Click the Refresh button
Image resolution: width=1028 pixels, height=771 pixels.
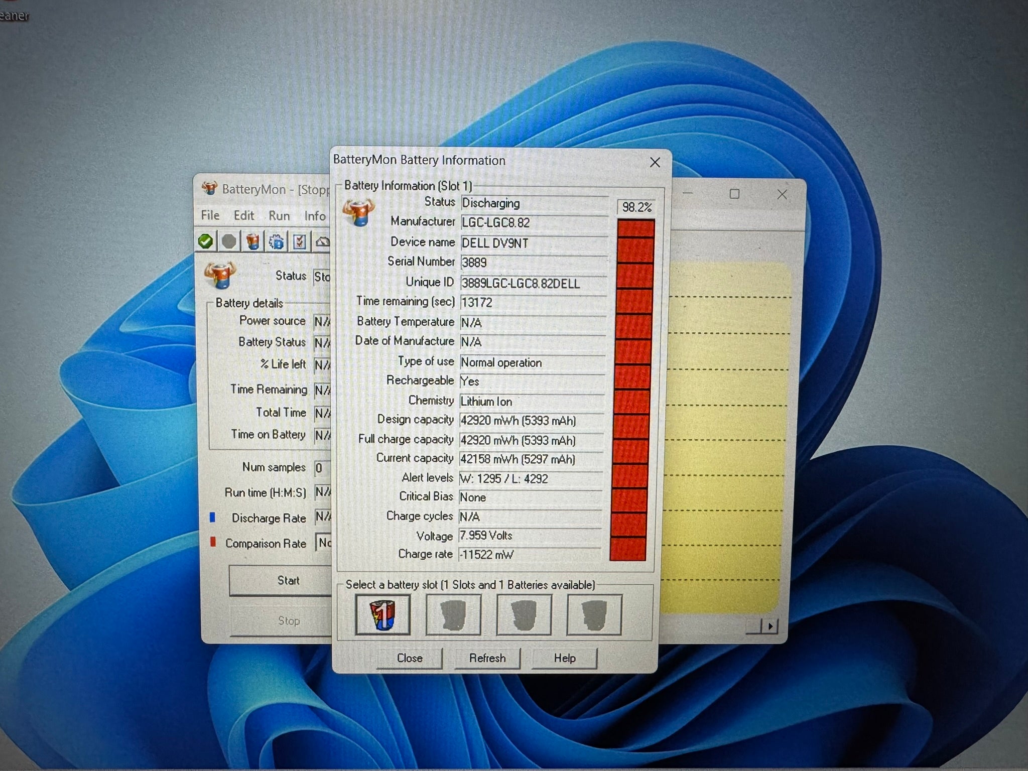pyautogui.click(x=487, y=658)
